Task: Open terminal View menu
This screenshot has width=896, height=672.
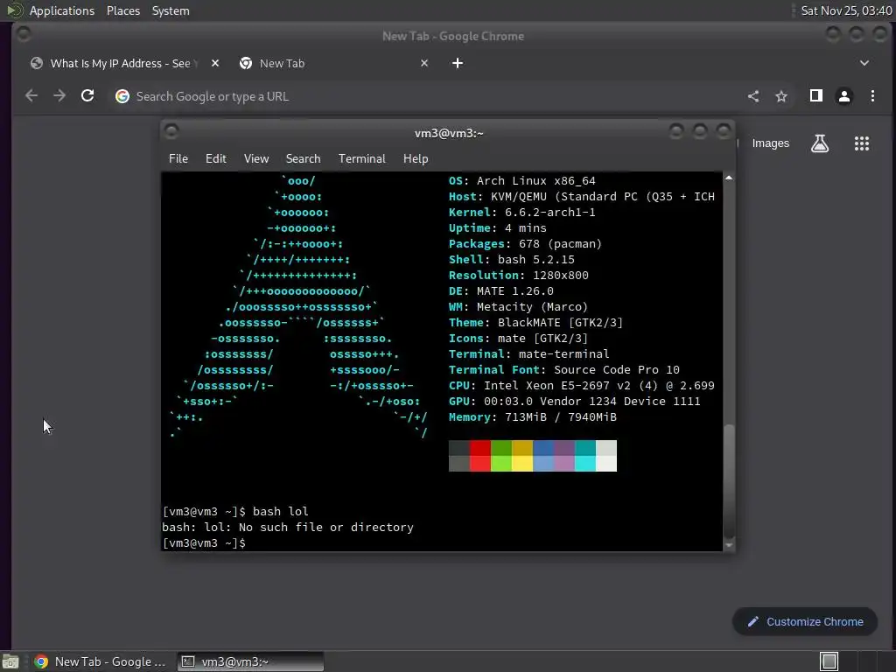Action: tap(256, 159)
